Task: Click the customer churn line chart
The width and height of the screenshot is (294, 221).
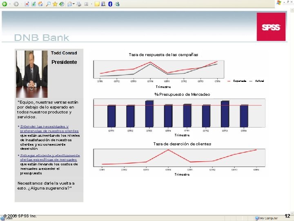Action: (179, 158)
